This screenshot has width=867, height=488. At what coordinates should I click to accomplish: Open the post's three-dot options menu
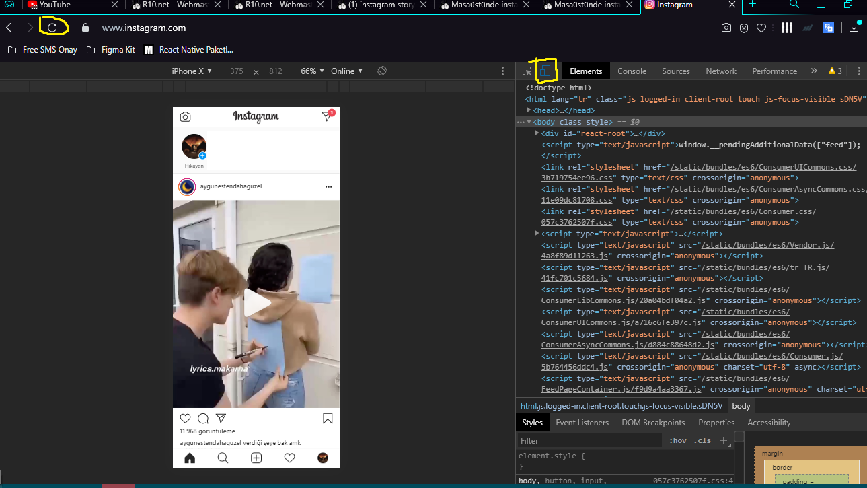[x=328, y=187]
